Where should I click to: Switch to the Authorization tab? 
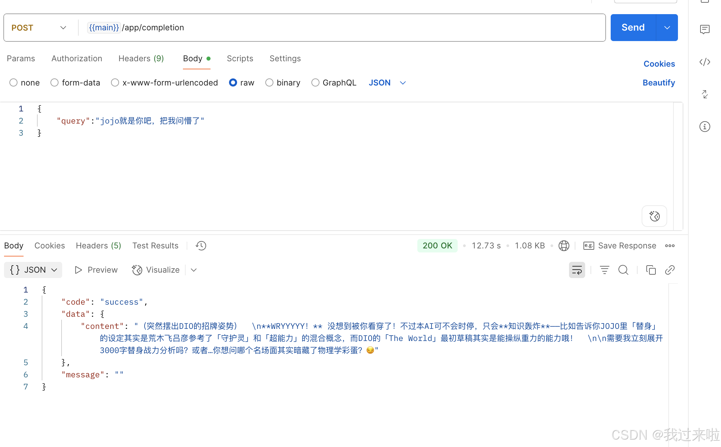77,59
